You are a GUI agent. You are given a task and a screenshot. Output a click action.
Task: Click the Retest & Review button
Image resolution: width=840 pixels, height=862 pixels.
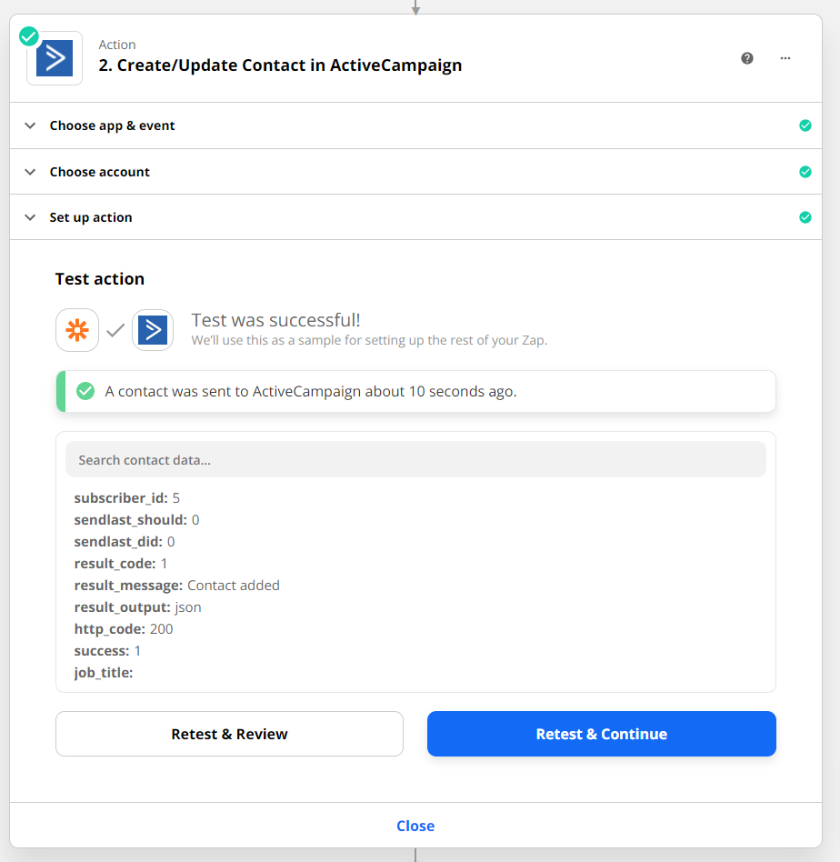click(x=229, y=734)
